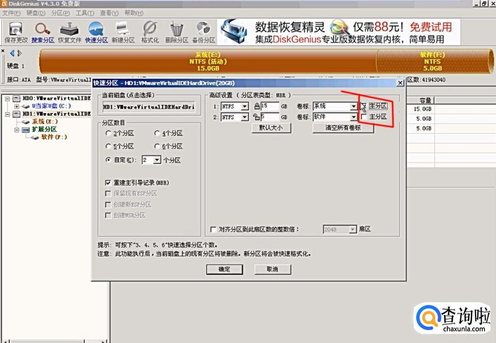Open the 系统 volume label dropdown

point(354,106)
